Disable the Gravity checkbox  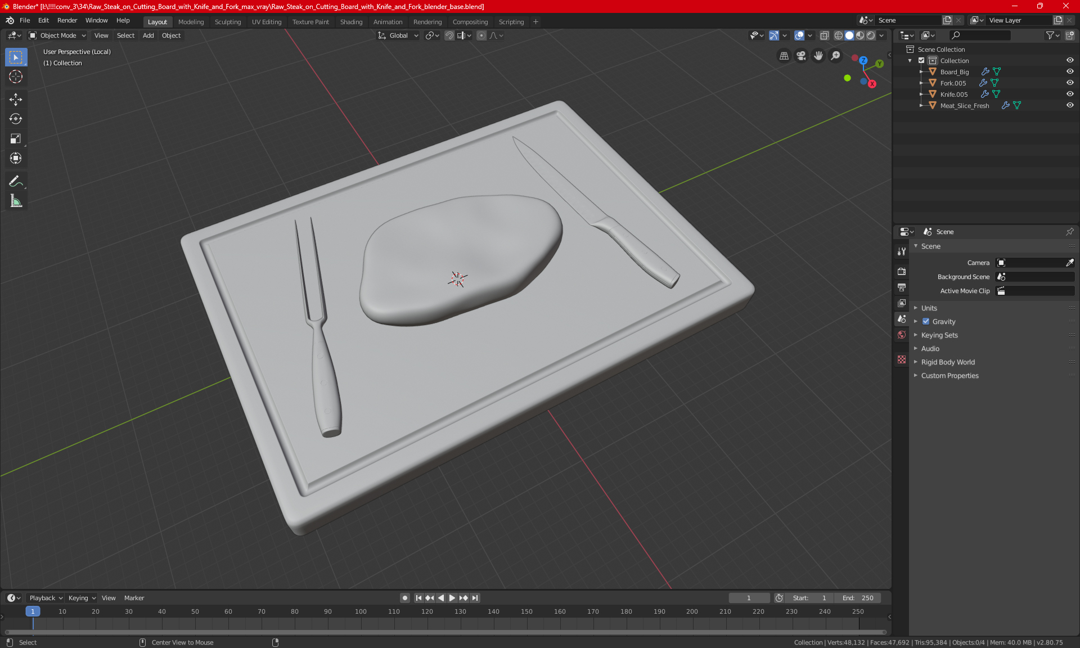tap(926, 322)
